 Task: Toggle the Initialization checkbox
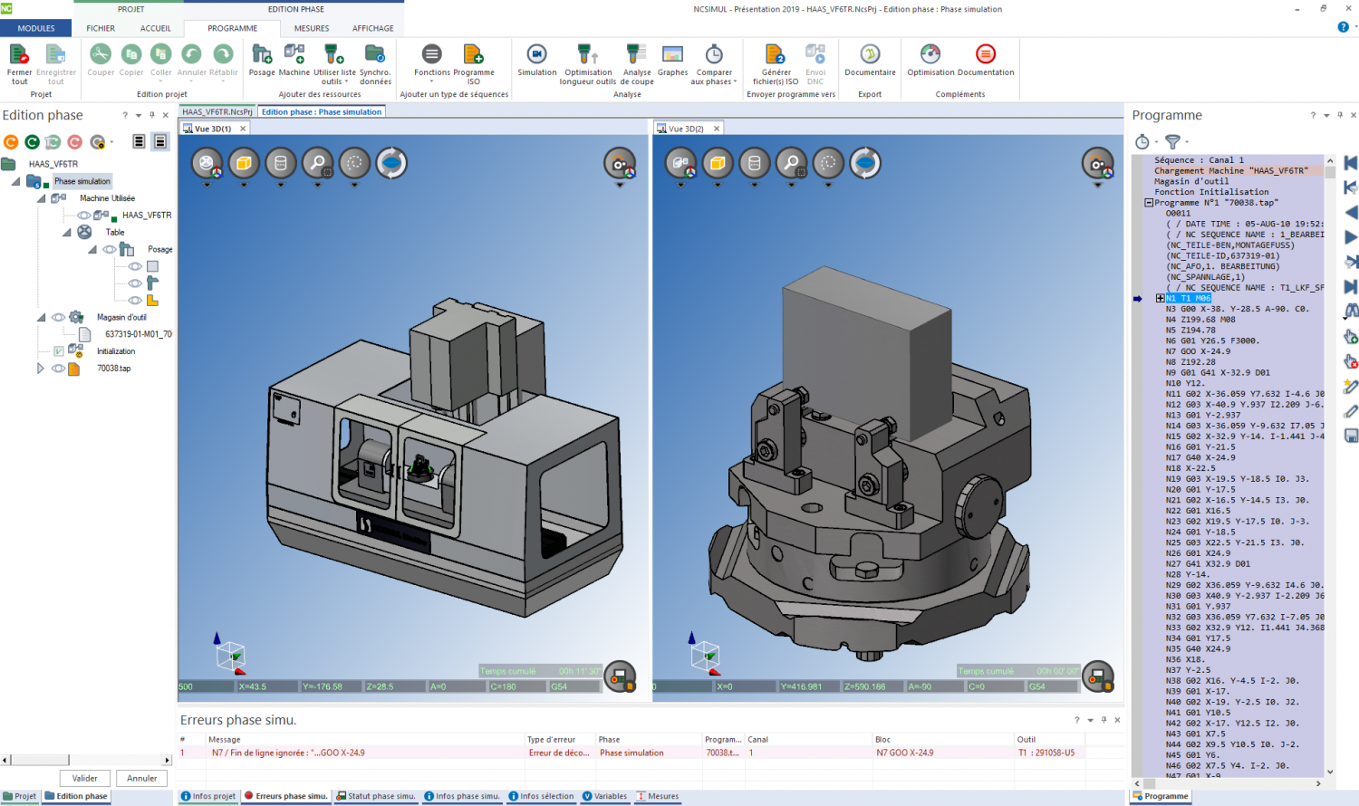coord(59,351)
